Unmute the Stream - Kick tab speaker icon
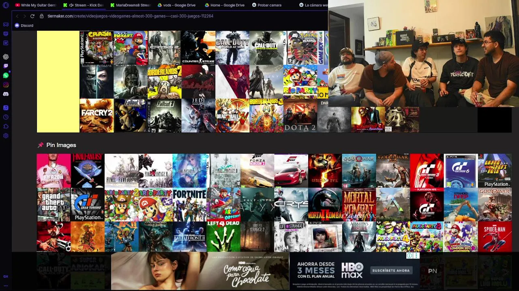 coord(71,5)
